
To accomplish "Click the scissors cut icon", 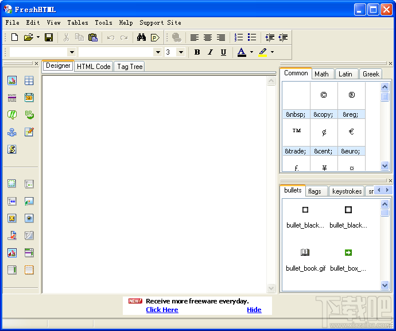I will [66, 37].
